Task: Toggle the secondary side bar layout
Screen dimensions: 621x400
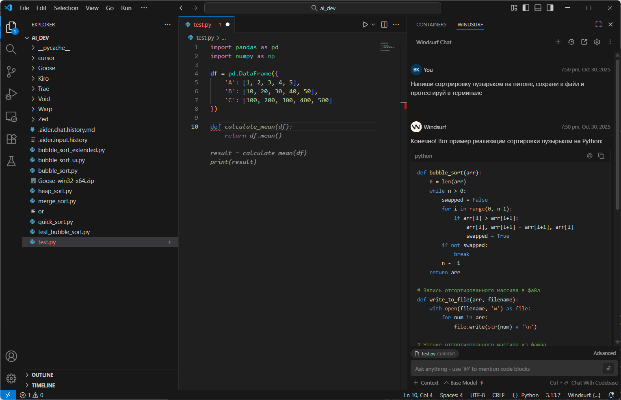Action: pos(550,8)
